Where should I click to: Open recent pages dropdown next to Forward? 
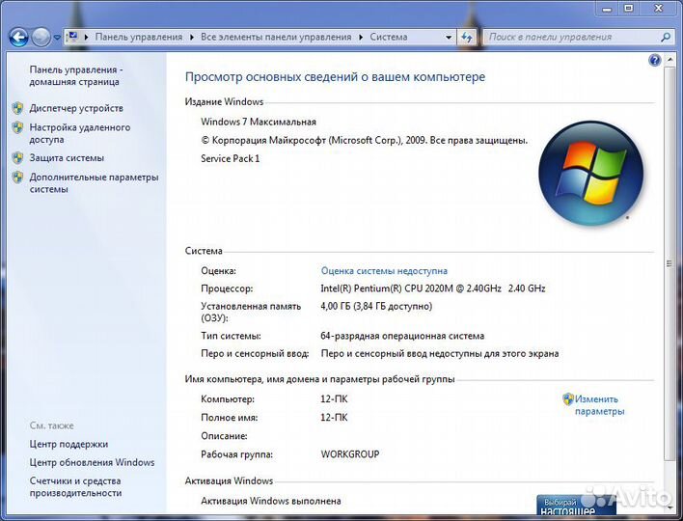[57, 38]
